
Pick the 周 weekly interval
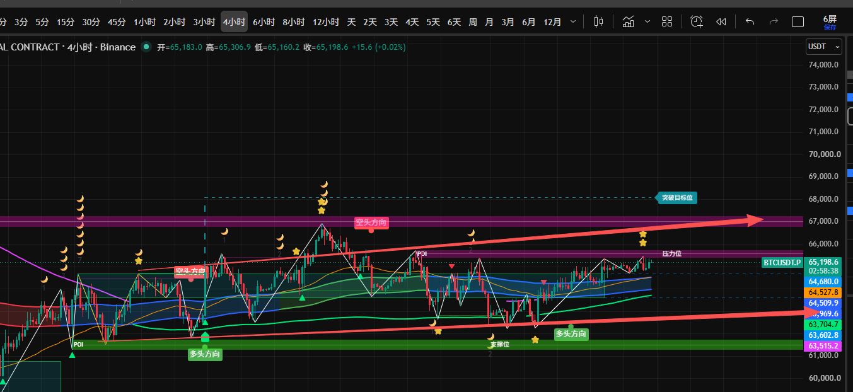tap(473, 21)
